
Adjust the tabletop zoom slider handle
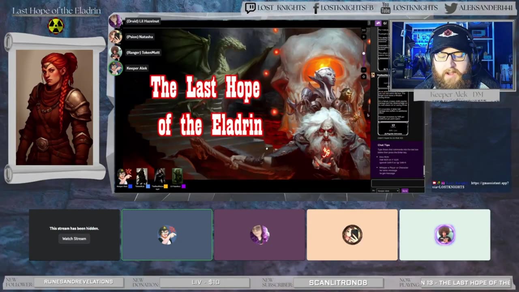pos(364,53)
